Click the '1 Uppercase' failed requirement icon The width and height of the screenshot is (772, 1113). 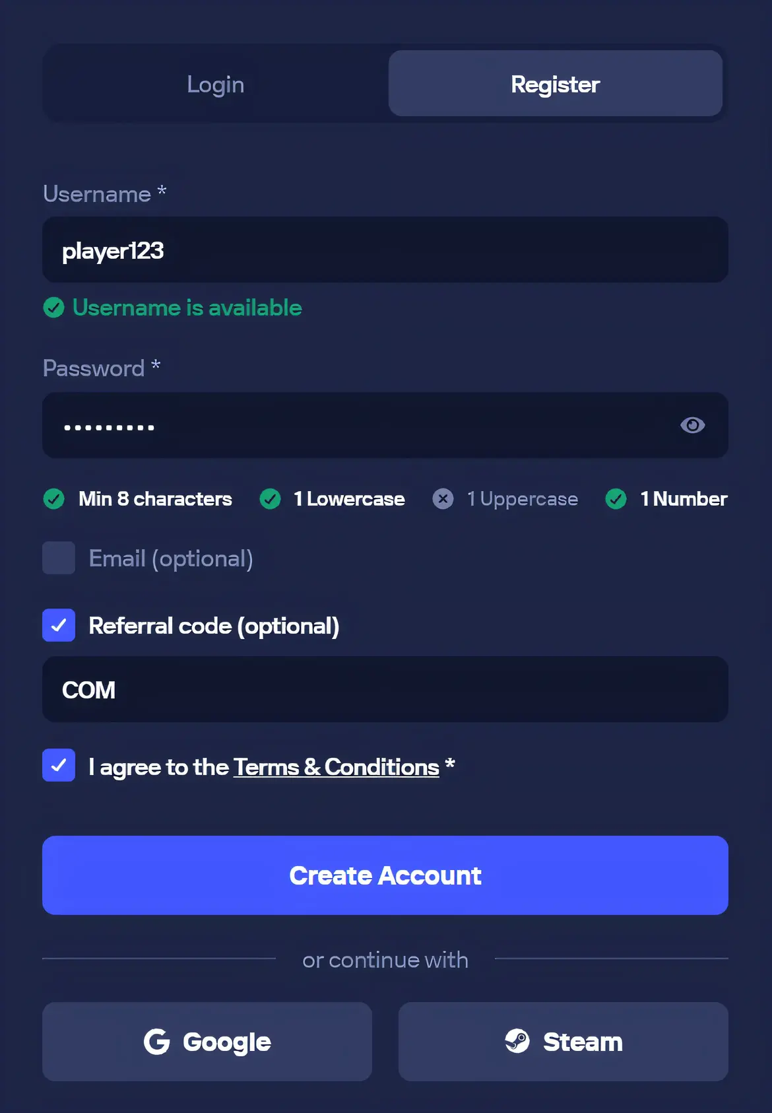pos(443,499)
